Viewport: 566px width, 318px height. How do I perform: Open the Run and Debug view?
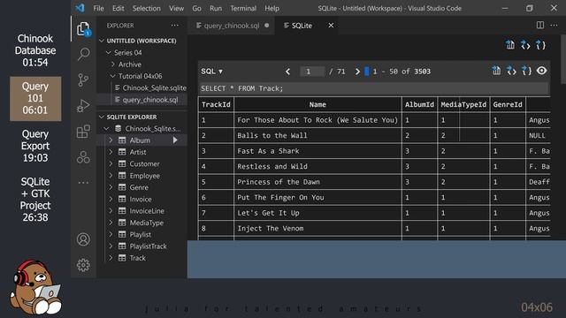[x=83, y=106]
